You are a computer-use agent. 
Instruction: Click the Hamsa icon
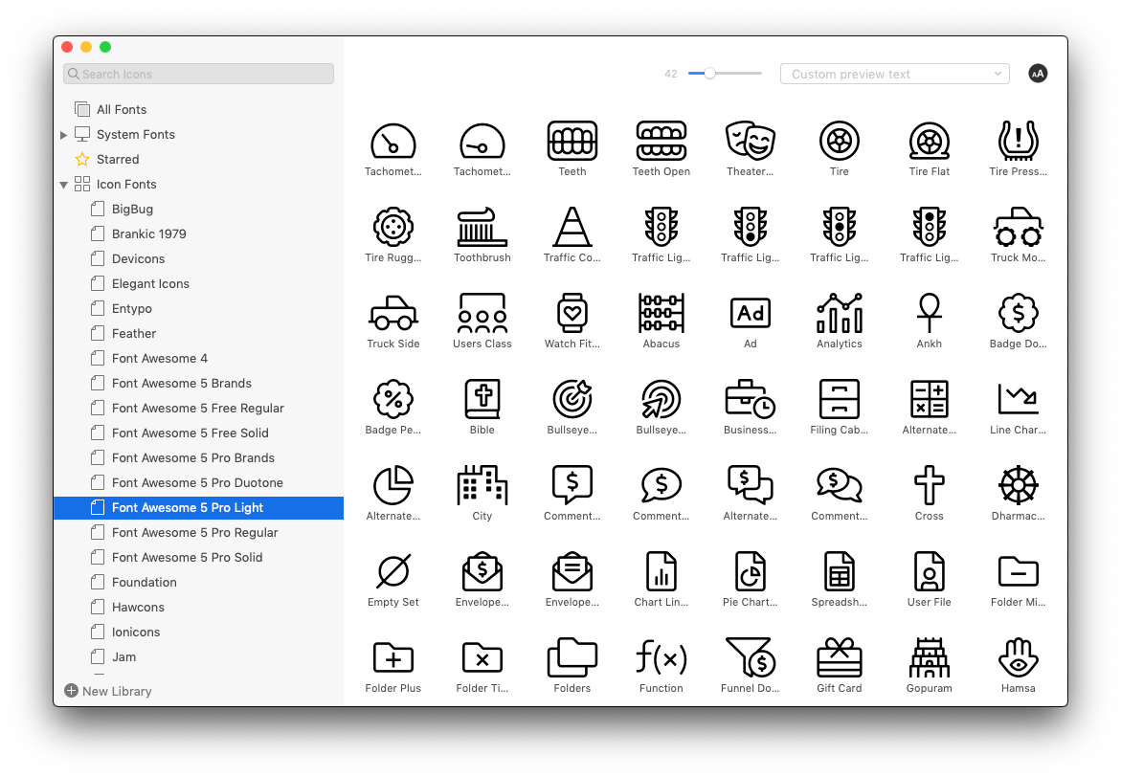pos(1018,655)
